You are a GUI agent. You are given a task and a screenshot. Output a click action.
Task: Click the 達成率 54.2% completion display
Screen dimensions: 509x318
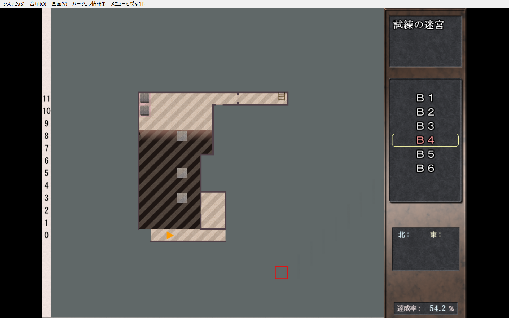click(x=425, y=308)
